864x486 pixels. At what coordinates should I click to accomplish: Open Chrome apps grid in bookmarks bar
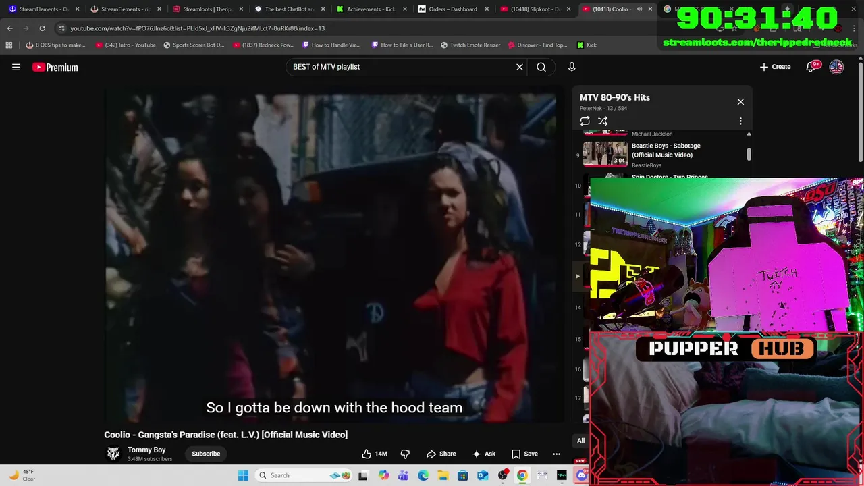(9, 45)
